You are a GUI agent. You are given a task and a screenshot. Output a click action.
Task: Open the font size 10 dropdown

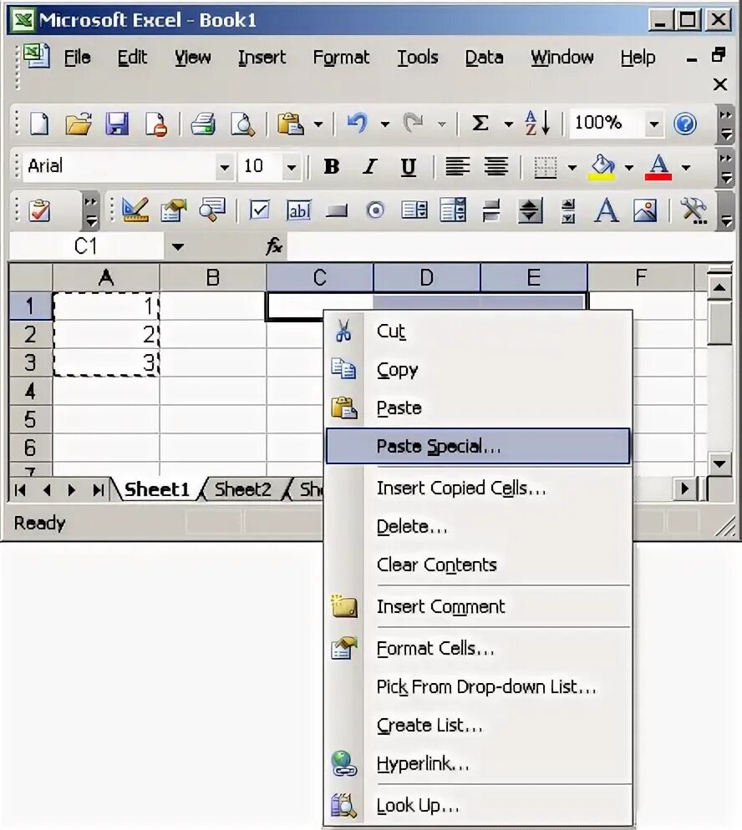292,167
